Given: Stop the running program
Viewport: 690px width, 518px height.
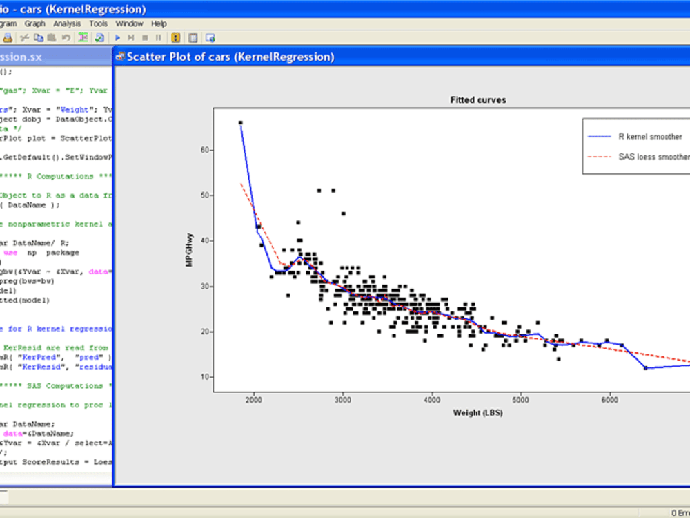Looking at the screenshot, I should tap(144, 37).
